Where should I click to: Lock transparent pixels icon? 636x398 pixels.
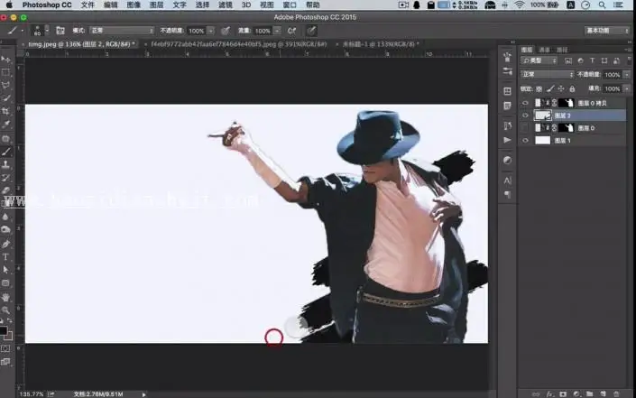(x=539, y=88)
